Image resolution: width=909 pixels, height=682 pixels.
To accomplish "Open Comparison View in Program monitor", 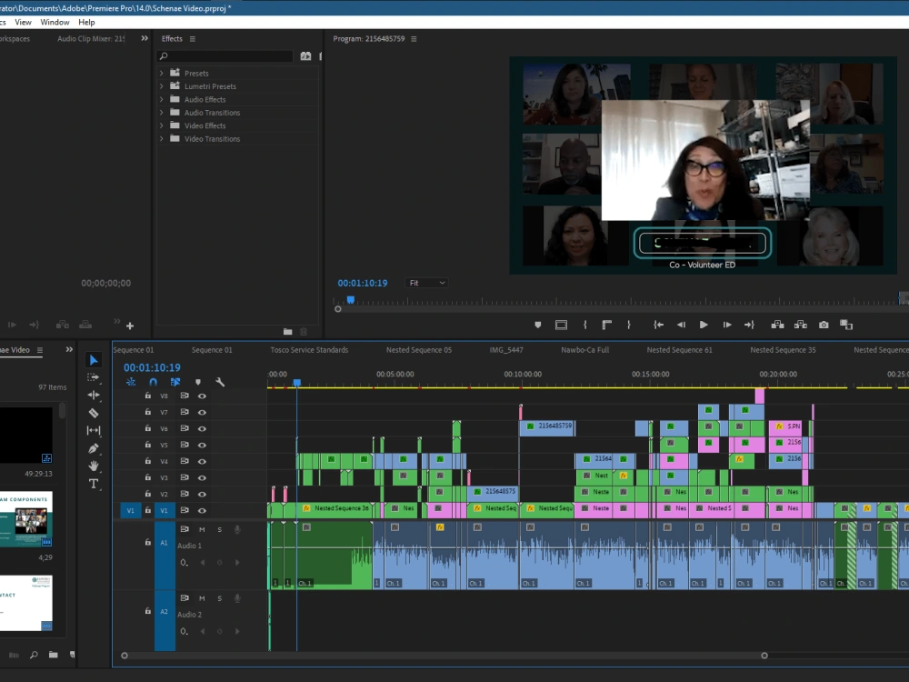I will (x=846, y=325).
